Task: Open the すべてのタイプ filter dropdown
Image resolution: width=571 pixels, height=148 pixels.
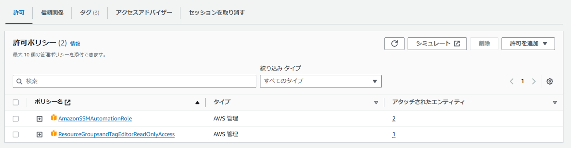Action: click(x=320, y=81)
